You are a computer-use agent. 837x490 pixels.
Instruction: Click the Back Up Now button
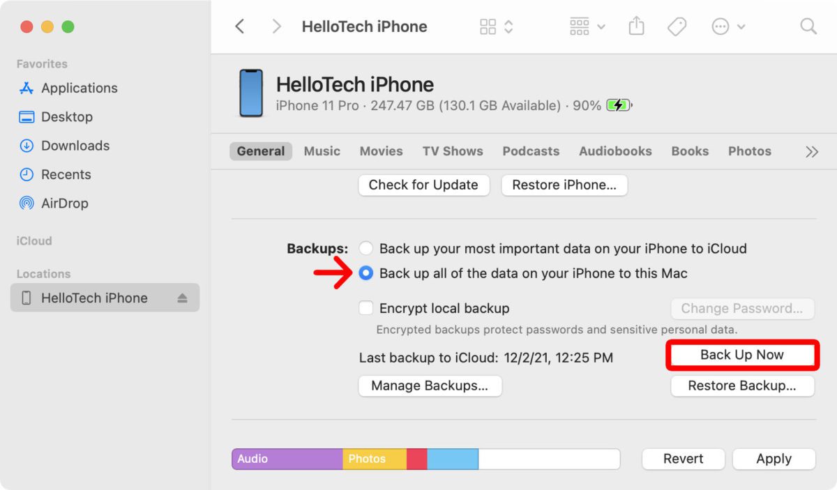[x=742, y=355]
